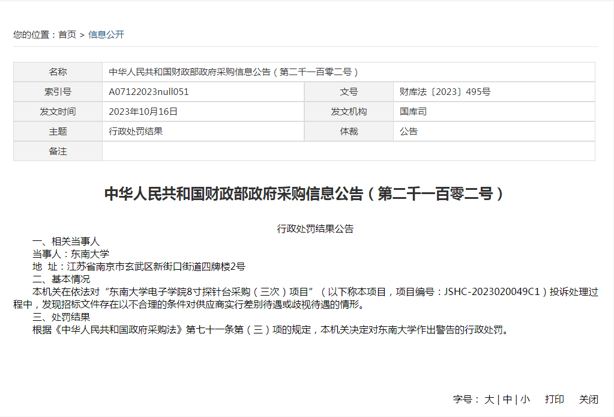This screenshot has height=417, width=614.
Task: Click the line 当事人：东南大学
Action: pyautogui.click(x=70, y=254)
